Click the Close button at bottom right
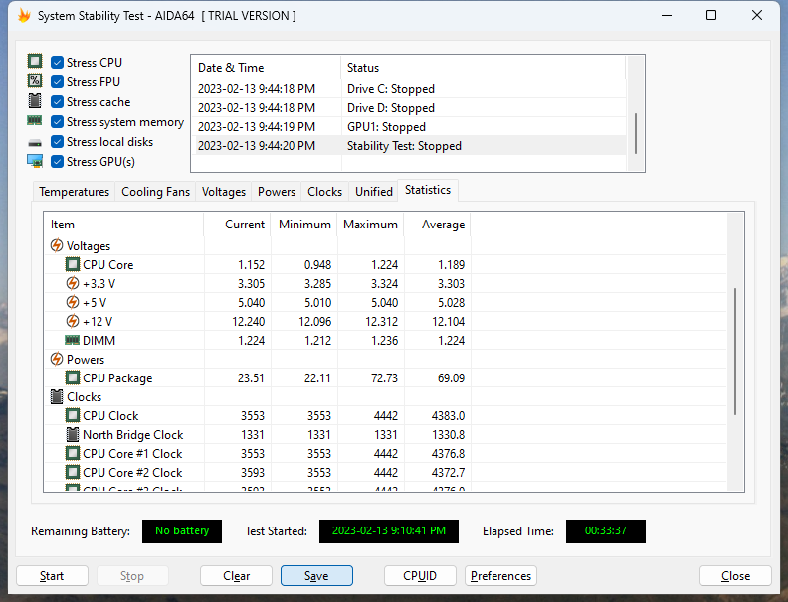Viewport: 788px width, 602px height. point(735,576)
